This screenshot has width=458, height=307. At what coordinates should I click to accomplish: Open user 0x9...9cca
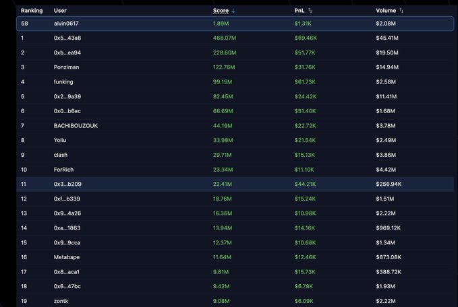coord(67,242)
